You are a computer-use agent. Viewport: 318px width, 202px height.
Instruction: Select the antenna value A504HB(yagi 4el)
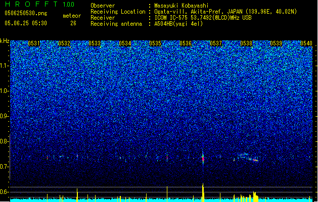click(x=178, y=24)
